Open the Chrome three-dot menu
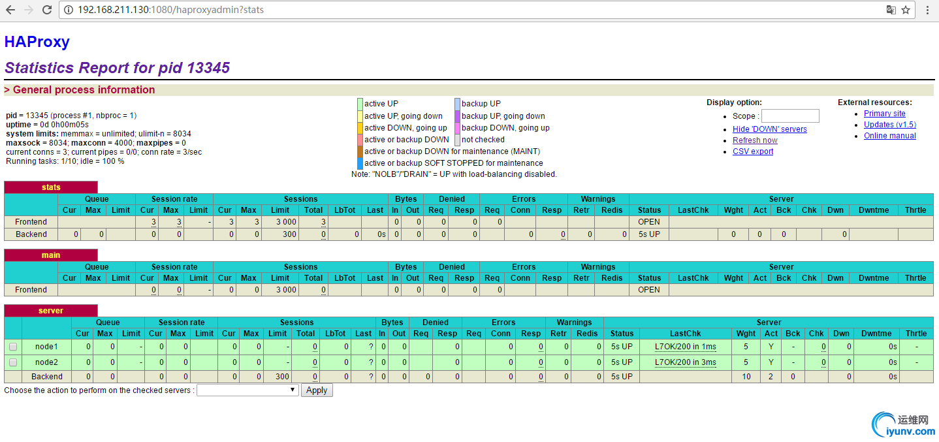939x442 pixels. [927, 10]
